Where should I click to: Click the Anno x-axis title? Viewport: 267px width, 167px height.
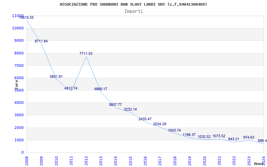click(x=258, y=164)
